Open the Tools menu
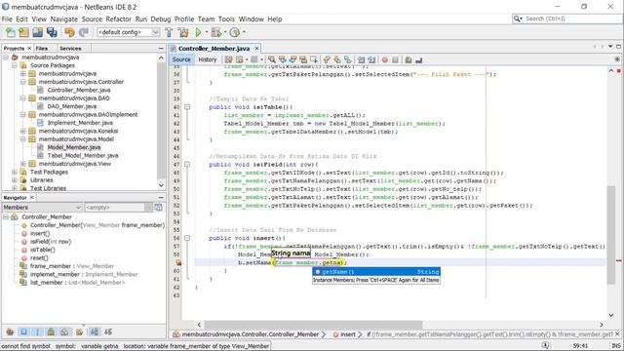This screenshot has height=351, width=624. pyautogui.click(x=226, y=19)
